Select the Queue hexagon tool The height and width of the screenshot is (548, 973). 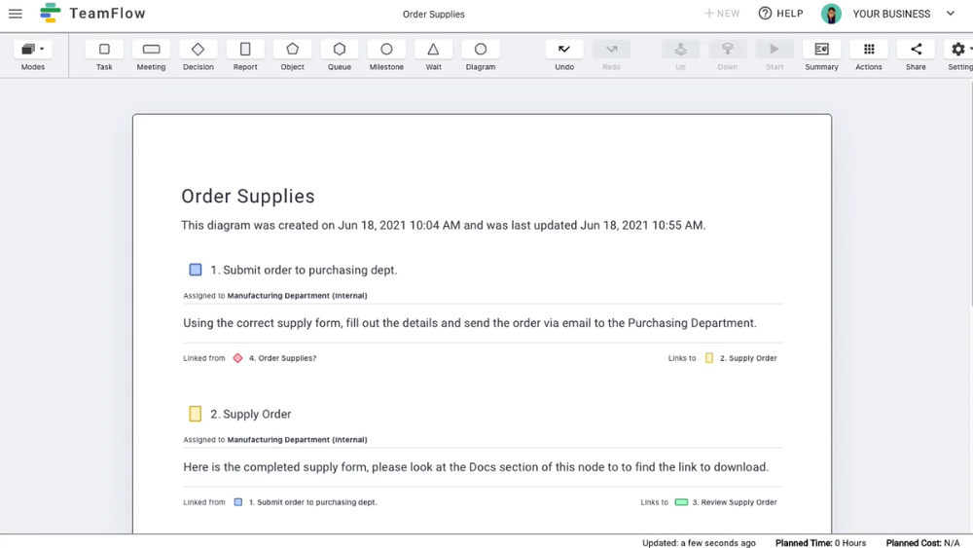[x=340, y=50]
